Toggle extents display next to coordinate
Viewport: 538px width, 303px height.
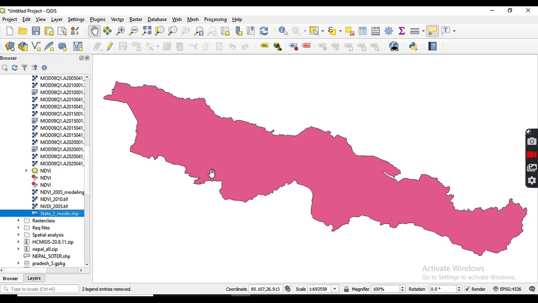point(288,289)
